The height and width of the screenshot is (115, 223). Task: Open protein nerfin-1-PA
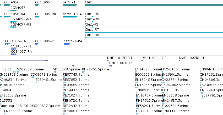(73, 41)
